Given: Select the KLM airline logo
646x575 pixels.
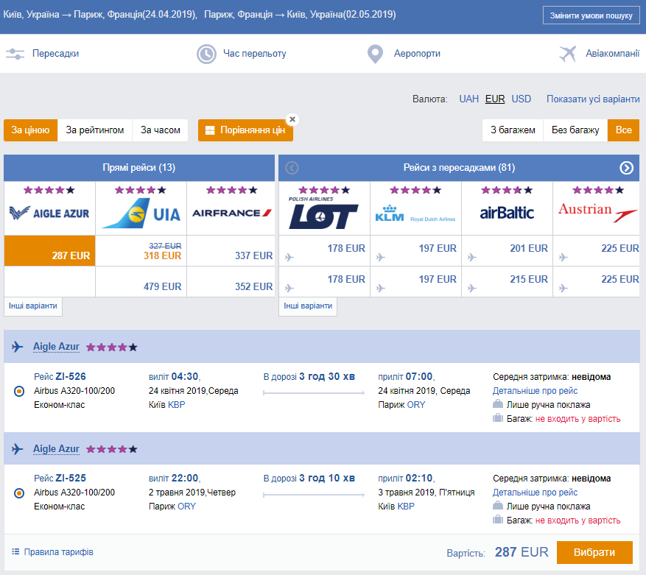Looking at the screenshot, I should click(415, 214).
